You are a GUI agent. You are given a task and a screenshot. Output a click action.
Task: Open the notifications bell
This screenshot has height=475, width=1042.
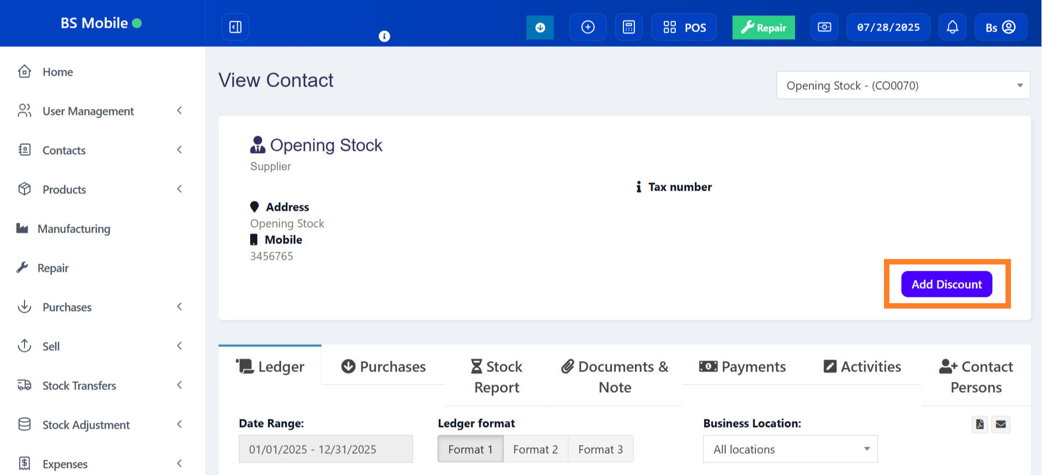pos(952,27)
